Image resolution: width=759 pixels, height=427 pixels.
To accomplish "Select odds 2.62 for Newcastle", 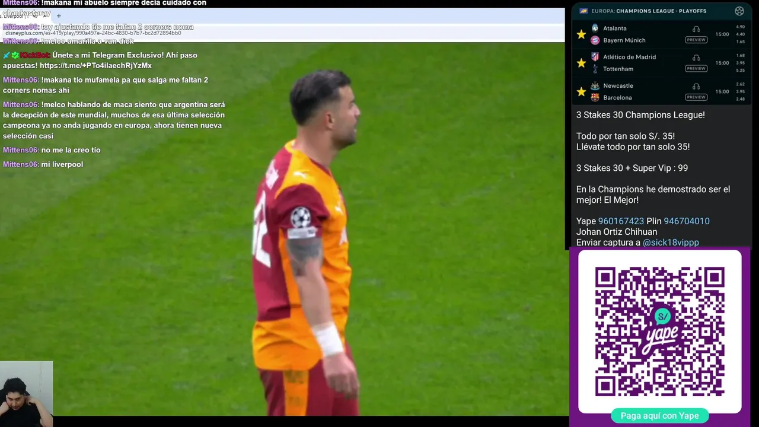I will point(740,84).
